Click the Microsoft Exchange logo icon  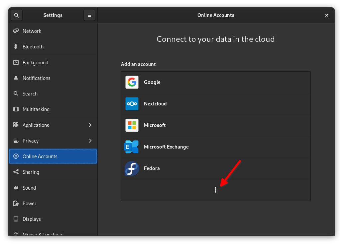(131, 147)
